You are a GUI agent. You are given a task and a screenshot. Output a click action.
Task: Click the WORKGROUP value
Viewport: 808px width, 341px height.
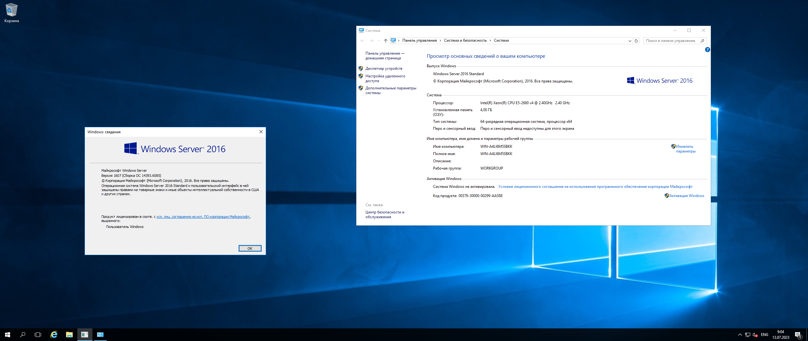[491, 168]
